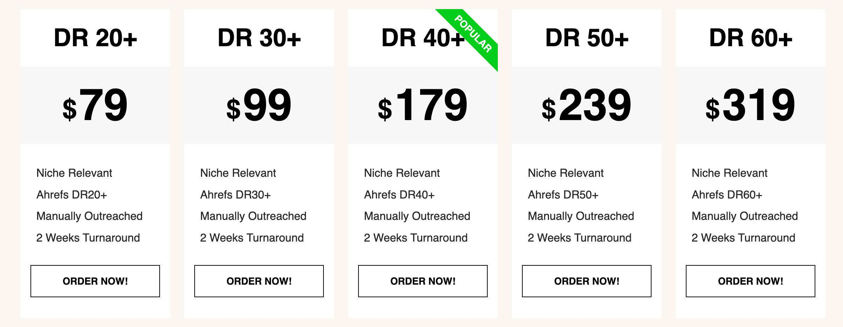This screenshot has width=843, height=327.
Task: Order the DR 30+ package for $99
Action: pos(259,281)
